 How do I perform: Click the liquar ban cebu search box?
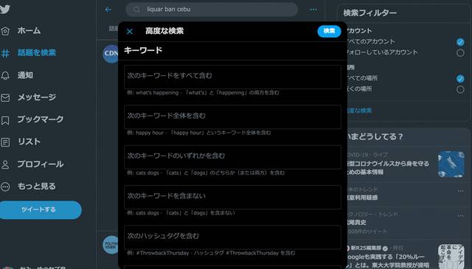[x=212, y=10]
